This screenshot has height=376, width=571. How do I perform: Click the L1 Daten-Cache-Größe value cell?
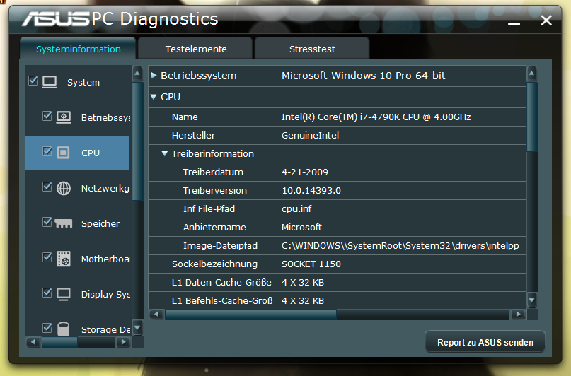(x=402, y=282)
